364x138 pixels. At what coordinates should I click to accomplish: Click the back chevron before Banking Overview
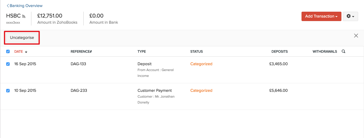click(x=8, y=6)
